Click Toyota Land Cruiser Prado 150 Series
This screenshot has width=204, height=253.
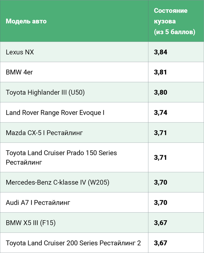pyautogui.click(x=61, y=153)
